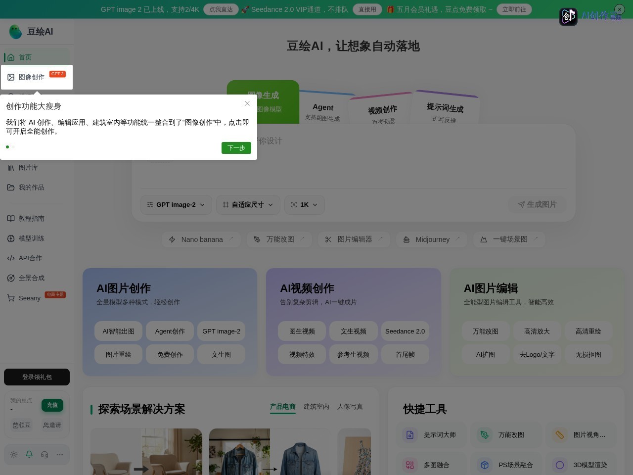Select 人像写真 scenario tab
The height and width of the screenshot is (475, 633).
coord(350,407)
